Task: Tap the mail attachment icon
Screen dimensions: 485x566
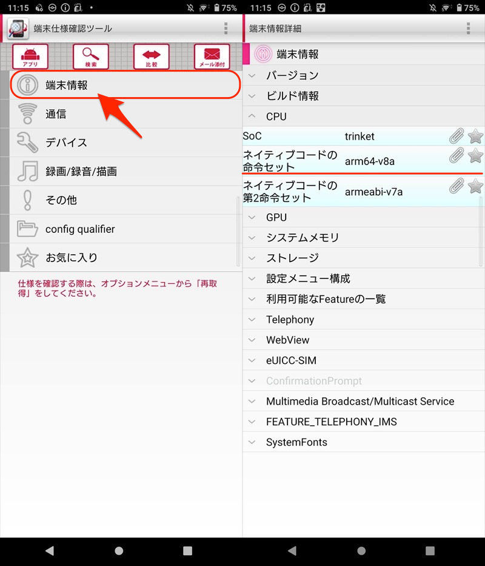Action: point(212,56)
